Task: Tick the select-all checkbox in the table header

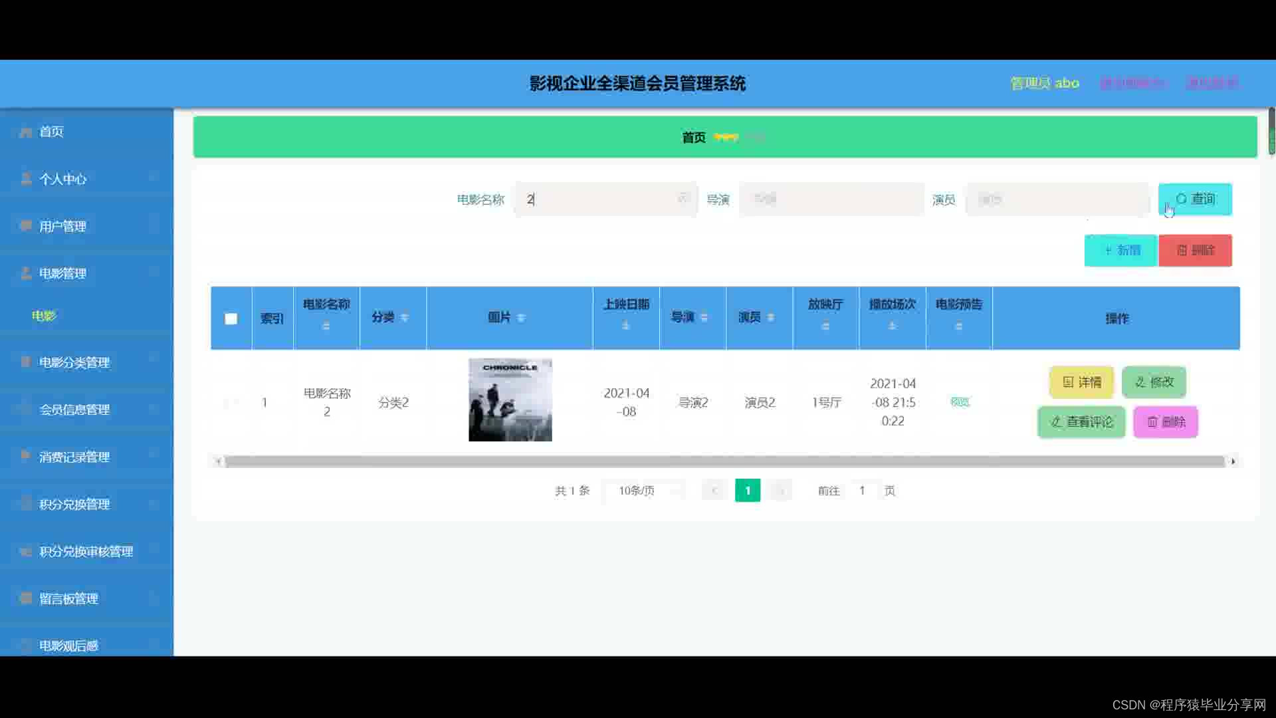Action: [x=231, y=318]
